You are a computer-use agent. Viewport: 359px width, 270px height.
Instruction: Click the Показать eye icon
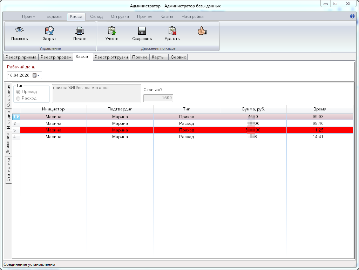tap(20, 30)
